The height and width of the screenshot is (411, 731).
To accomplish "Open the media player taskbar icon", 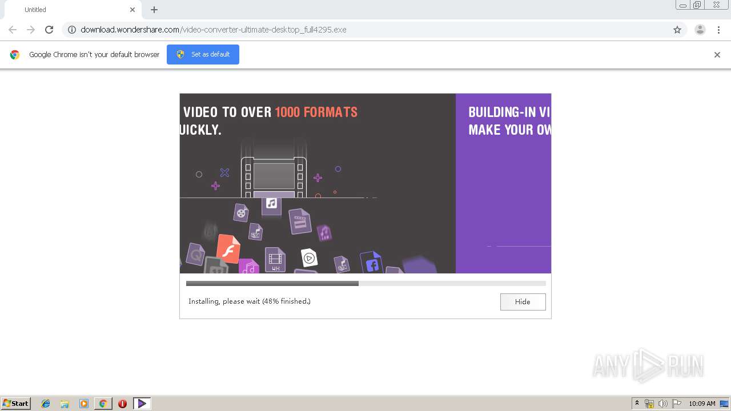I will pos(84,404).
